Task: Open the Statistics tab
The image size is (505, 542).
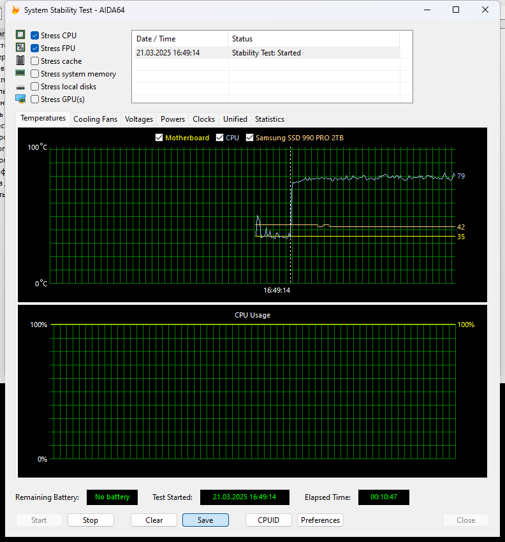Action: 270,119
